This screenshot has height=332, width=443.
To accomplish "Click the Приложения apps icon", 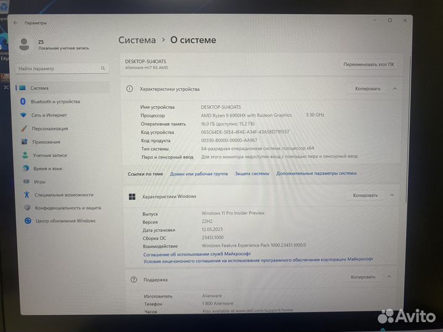I will coord(25,141).
